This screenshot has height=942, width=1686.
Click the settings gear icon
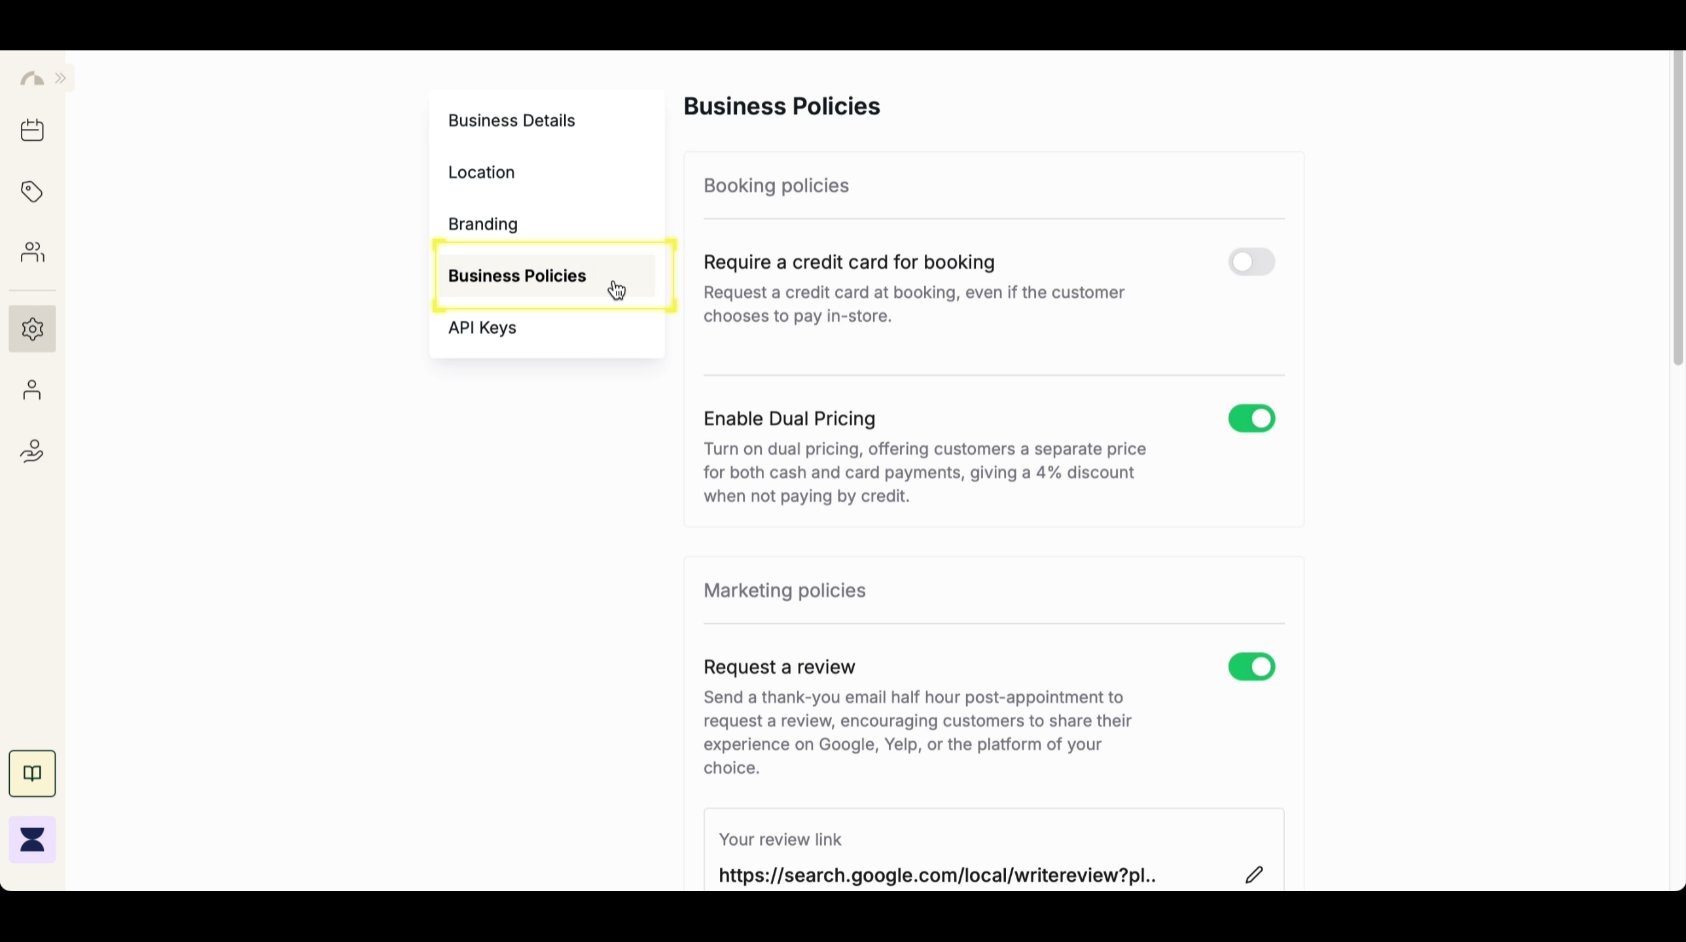point(31,329)
